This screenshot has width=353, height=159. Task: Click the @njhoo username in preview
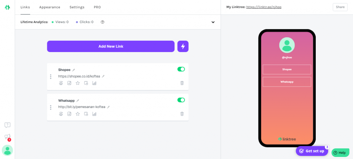[287, 58]
